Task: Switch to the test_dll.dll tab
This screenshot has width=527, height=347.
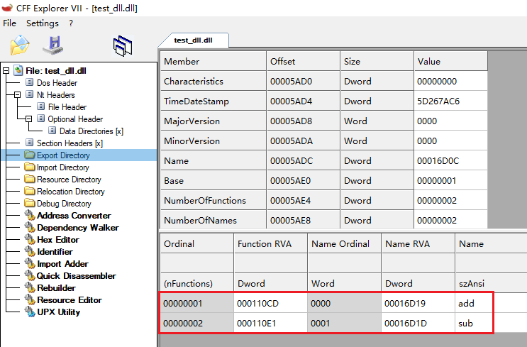Action: point(193,40)
